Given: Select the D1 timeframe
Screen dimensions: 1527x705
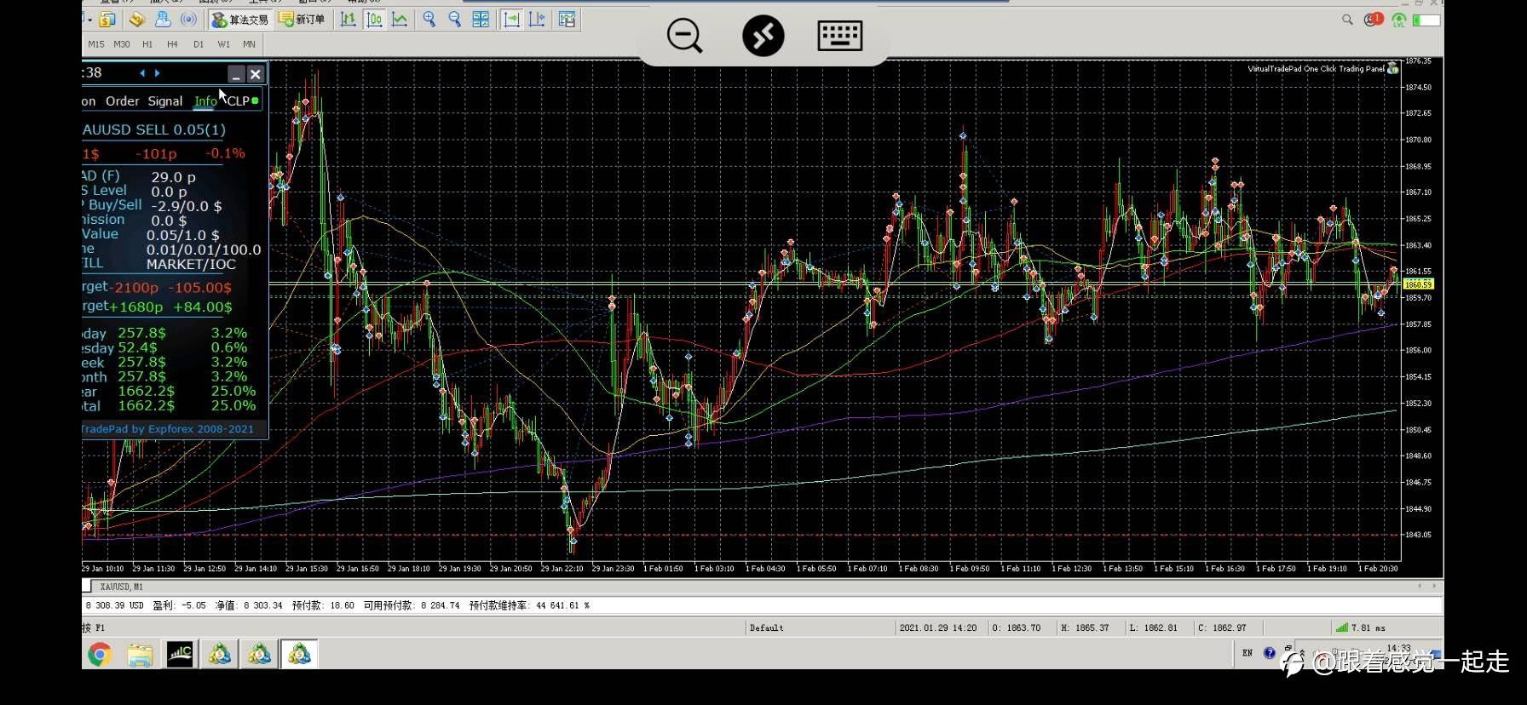Looking at the screenshot, I should tap(199, 44).
